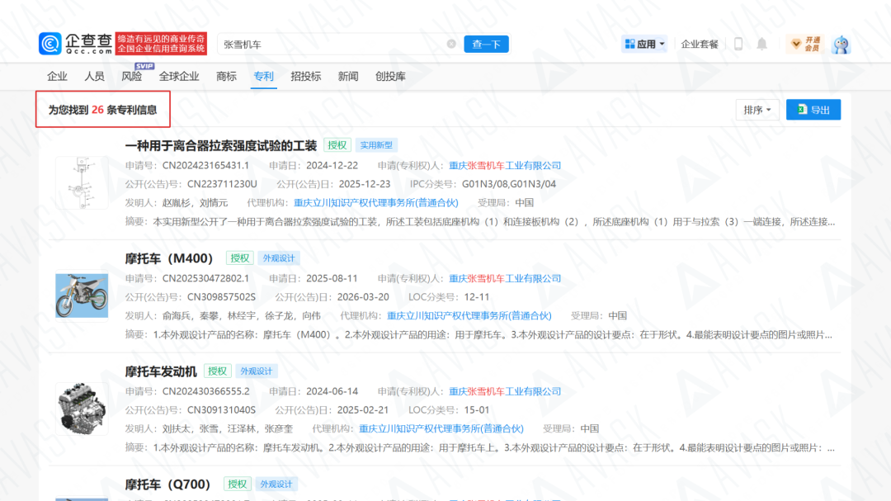Open notifications bell icon

click(762, 44)
